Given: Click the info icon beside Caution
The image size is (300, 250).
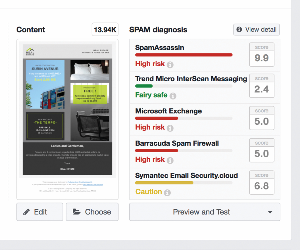Looking at the screenshot, I should coord(167,192).
